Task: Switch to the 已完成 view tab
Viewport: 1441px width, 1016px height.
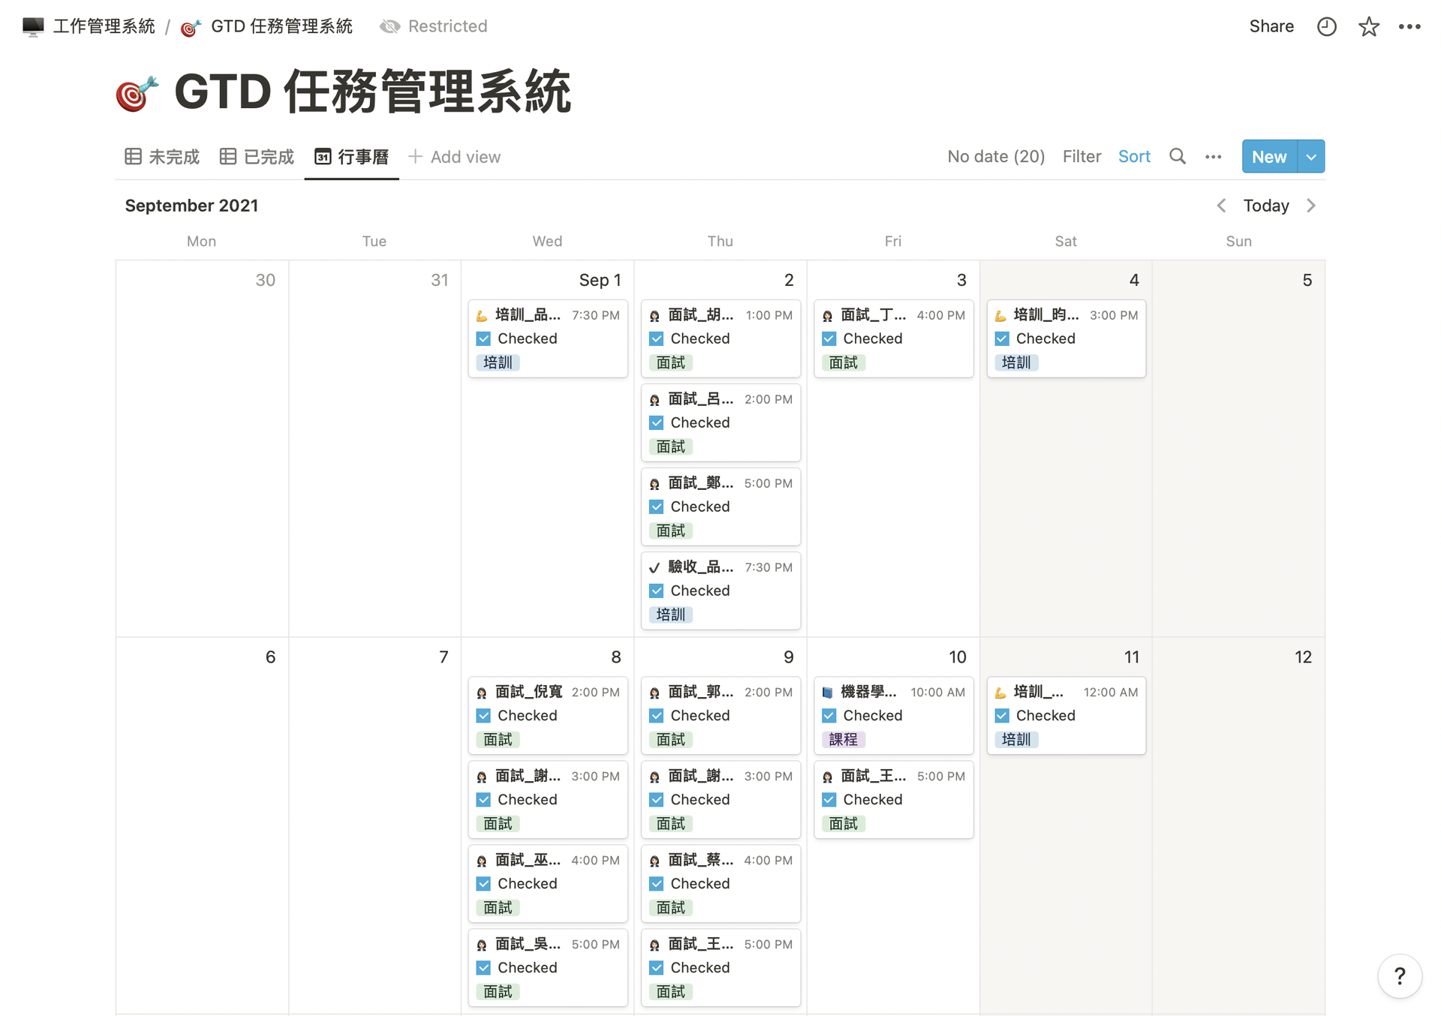Action: point(257,157)
